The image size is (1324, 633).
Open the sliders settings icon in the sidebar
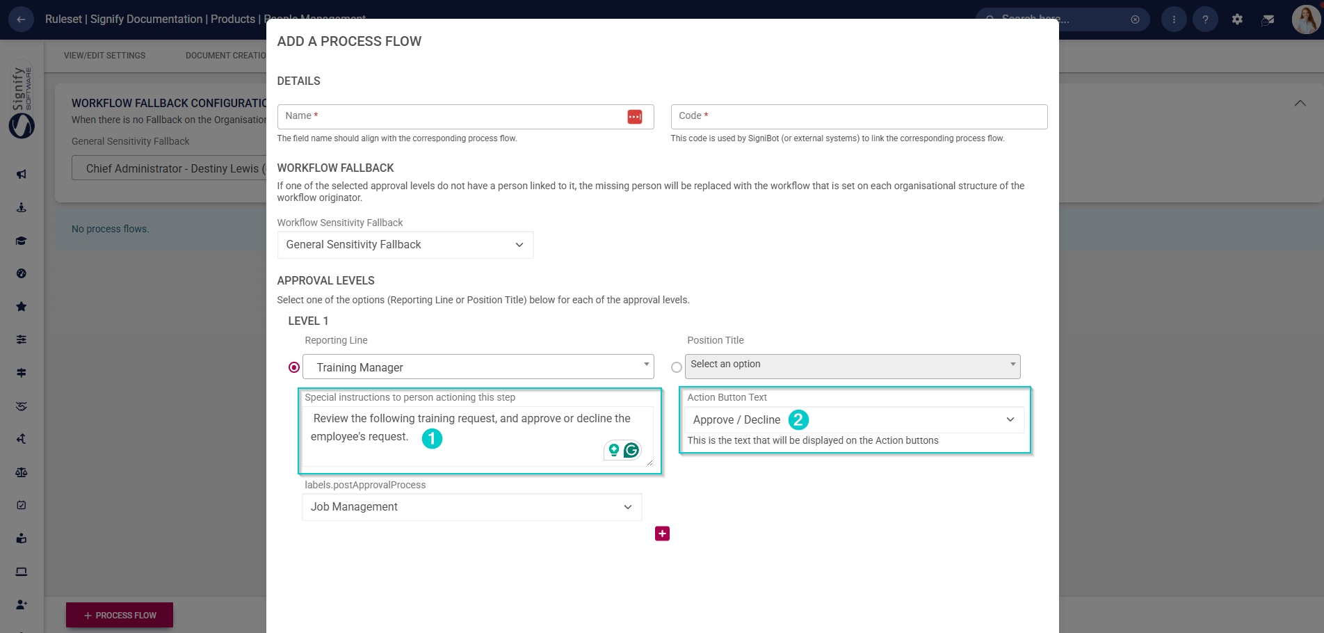click(x=22, y=339)
